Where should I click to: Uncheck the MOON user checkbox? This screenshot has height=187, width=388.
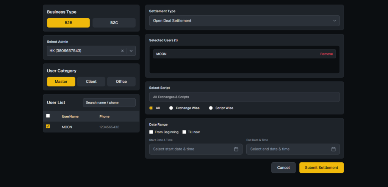coord(48,127)
